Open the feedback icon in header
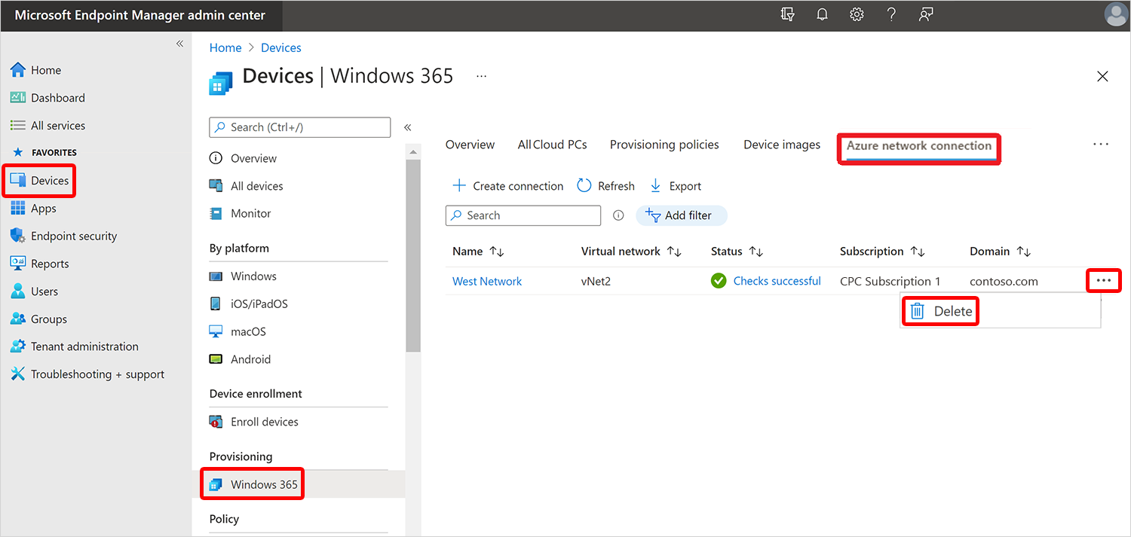Screen dimensions: 1131x537 pyautogui.click(x=926, y=15)
